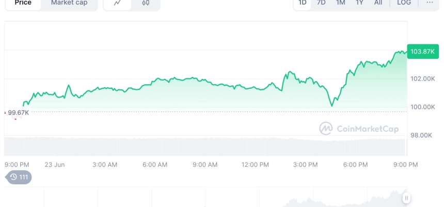Switch to line chart view icon
The height and width of the screenshot is (207, 444).
117,3
